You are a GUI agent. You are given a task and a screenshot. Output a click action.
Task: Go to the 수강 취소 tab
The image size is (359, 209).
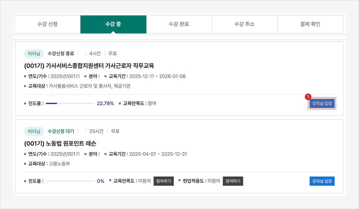click(x=244, y=24)
